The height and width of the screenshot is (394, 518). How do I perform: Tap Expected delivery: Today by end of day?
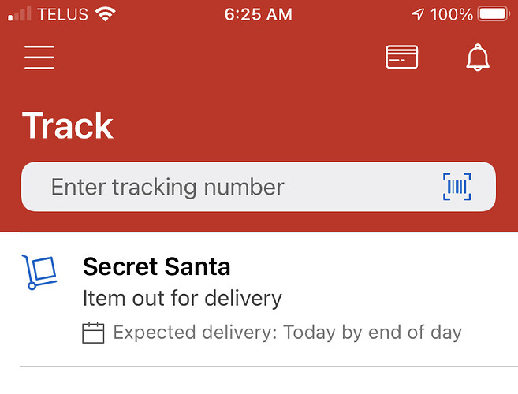(288, 333)
